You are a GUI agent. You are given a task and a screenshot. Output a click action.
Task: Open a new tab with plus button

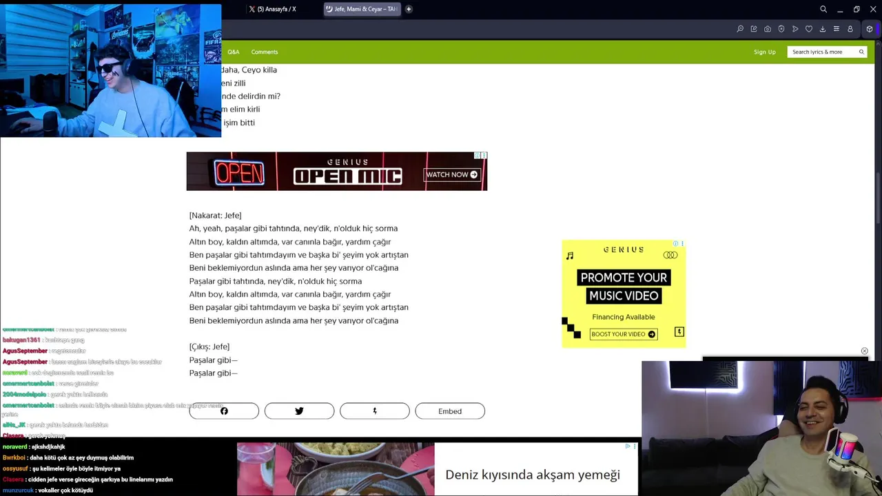pos(409,9)
